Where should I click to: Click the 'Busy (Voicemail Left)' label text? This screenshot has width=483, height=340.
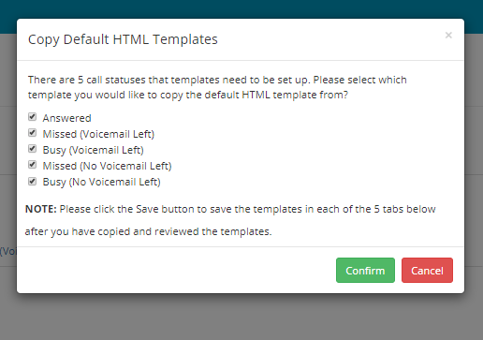pyautogui.click(x=93, y=150)
